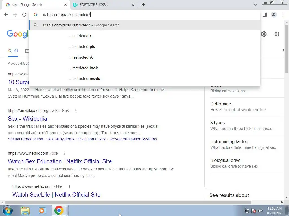Open the Google apps grid
289x216 pixels.
[x=277, y=34]
